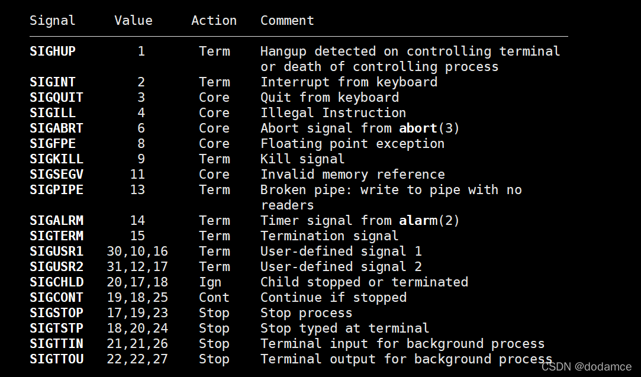Click the 'readers' continuation line
The height and width of the screenshot is (377, 641).
[287, 205]
